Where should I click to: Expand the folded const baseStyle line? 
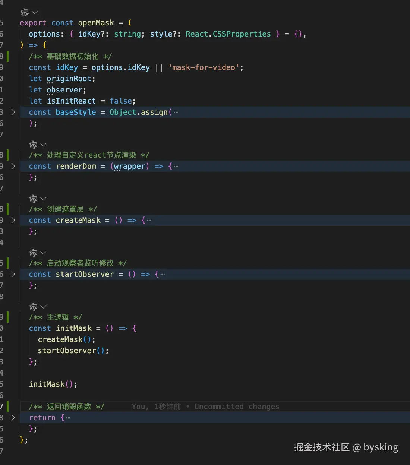pos(13,112)
